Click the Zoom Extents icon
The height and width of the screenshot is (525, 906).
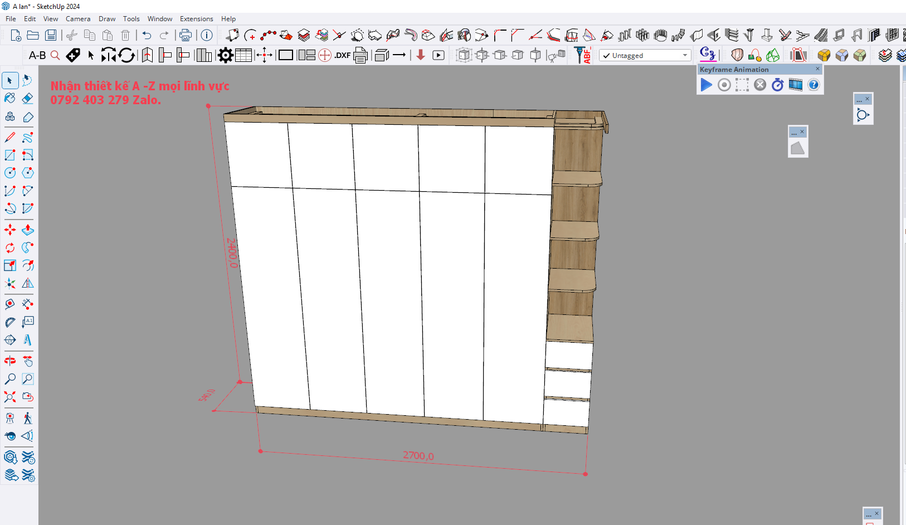pyautogui.click(x=10, y=397)
